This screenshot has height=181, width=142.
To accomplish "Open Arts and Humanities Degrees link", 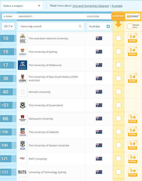I will 91,6.
